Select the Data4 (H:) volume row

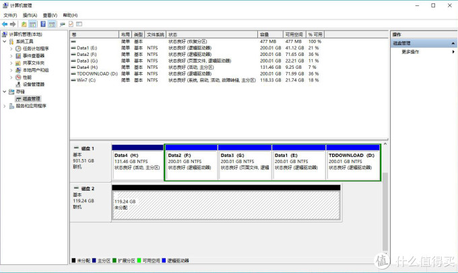point(196,67)
